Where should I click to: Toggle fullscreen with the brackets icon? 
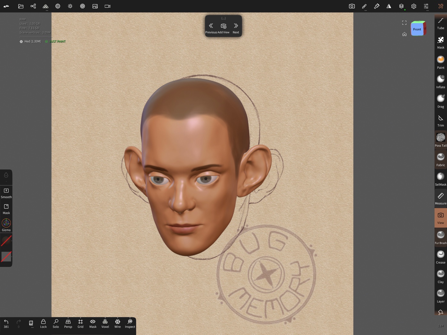pyautogui.click(x=404, y=23)
